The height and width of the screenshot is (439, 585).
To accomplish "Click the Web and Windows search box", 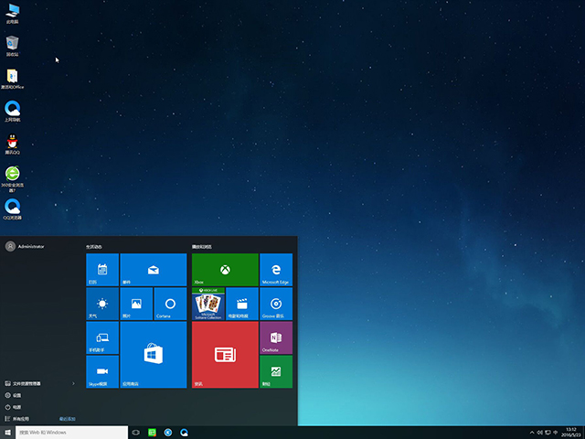I will 71,432.
